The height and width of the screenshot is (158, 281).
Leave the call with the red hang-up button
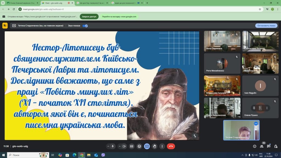[x=171, y=146]
